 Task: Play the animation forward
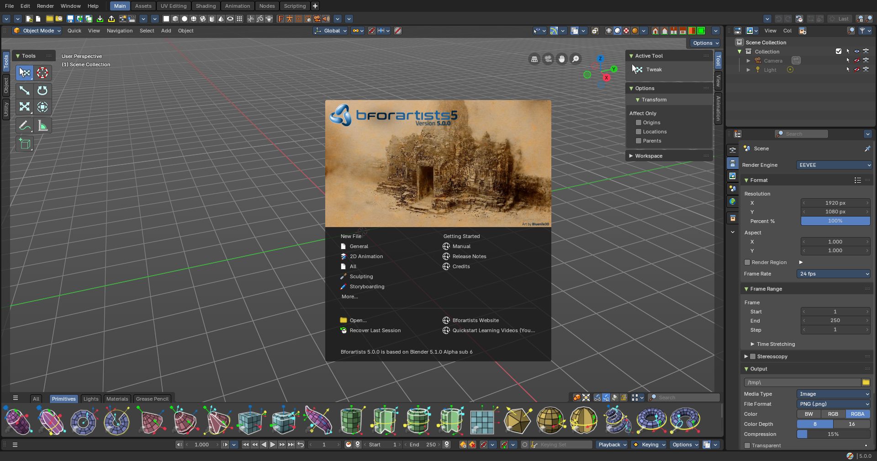click(273, 445)
